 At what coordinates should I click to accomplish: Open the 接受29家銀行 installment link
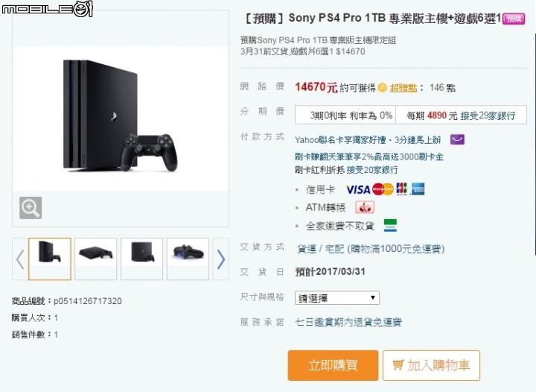tap(488, 116)
